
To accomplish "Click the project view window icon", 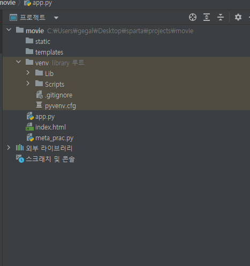I will (13, 18).
